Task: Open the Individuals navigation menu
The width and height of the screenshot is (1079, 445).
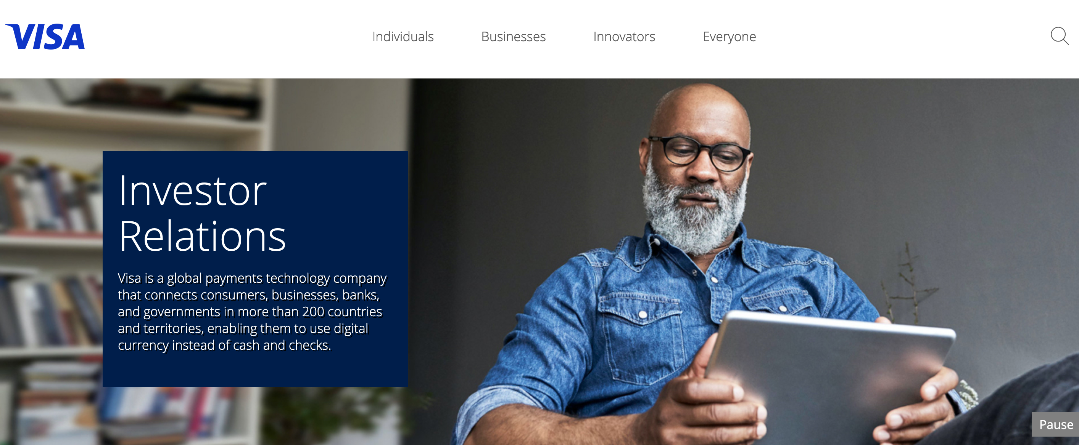Action: 403,37
